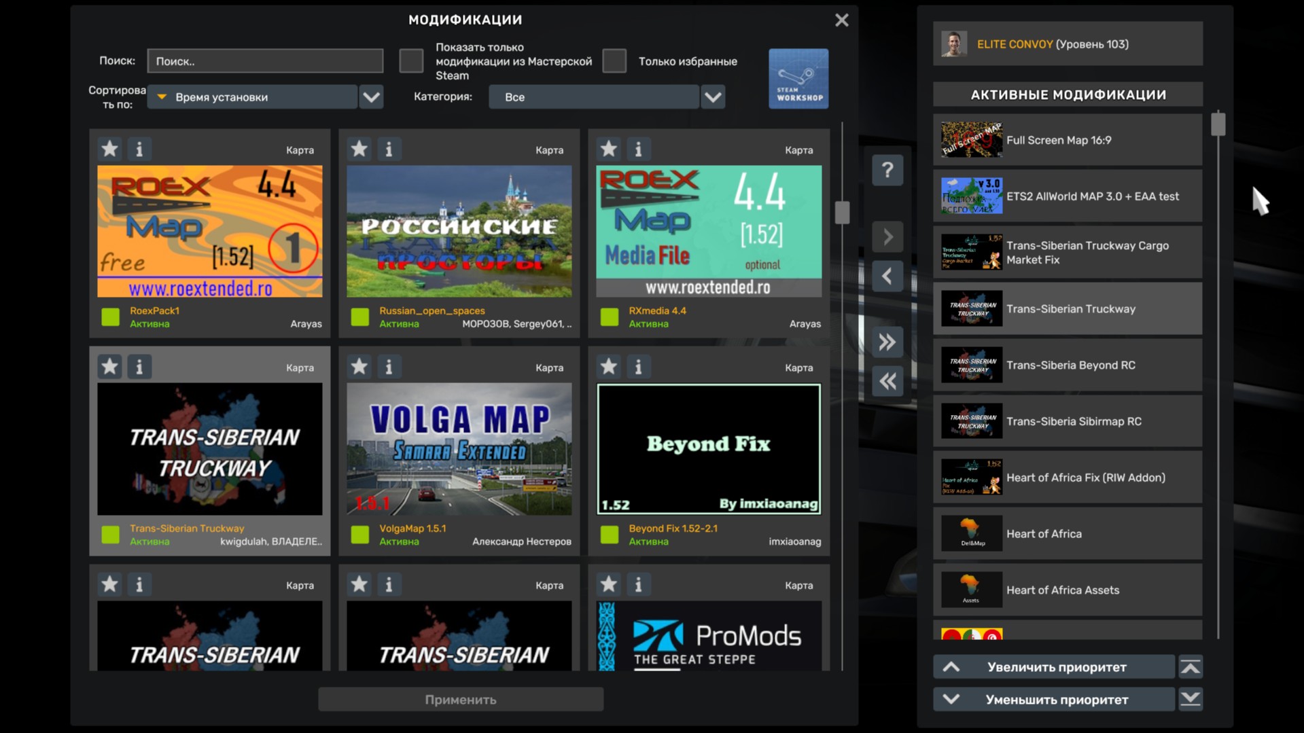Select ETS2 AllWorld MAP 3.0 active mod
The height and width of the screenshot is (733, 1304).
click(1068, 196)
